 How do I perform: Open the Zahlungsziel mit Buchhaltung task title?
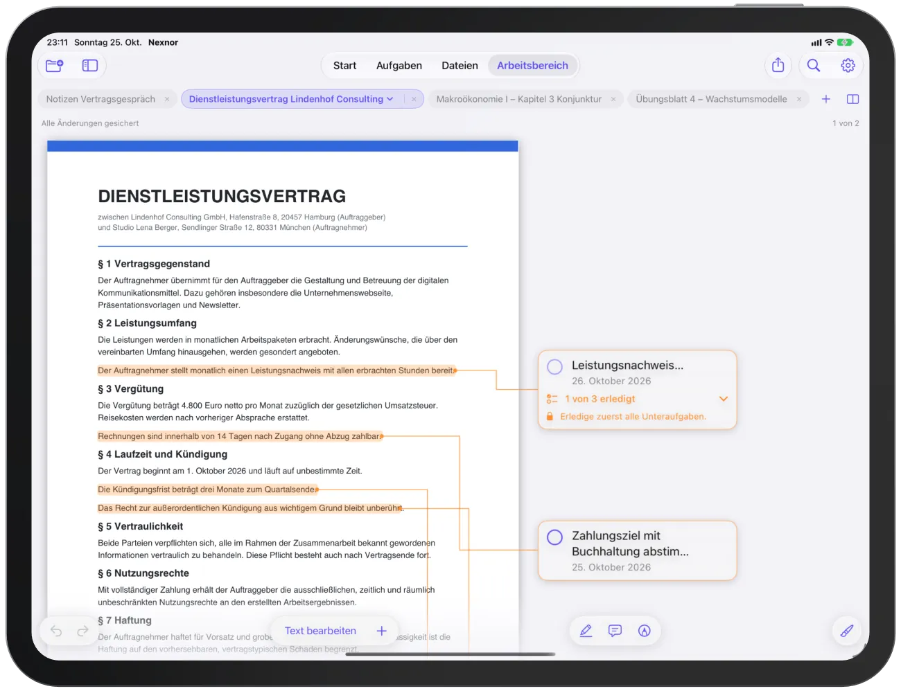630,544
